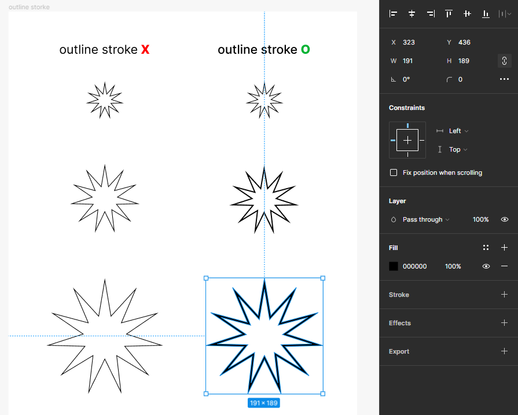Align selection to the right
518x415 pixels.
431,13
